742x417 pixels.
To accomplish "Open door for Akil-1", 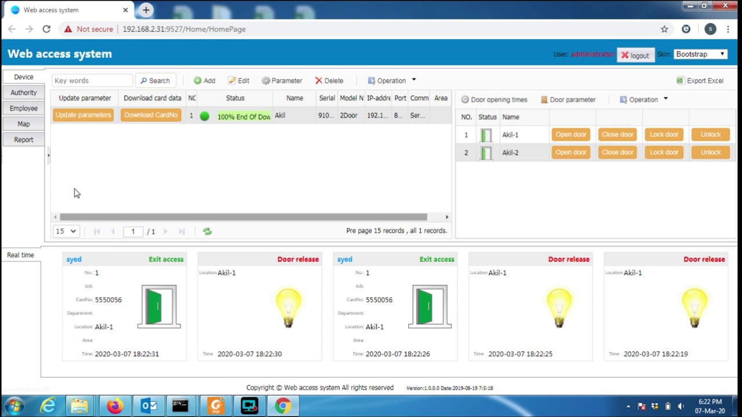I will [x=571, y=134].
